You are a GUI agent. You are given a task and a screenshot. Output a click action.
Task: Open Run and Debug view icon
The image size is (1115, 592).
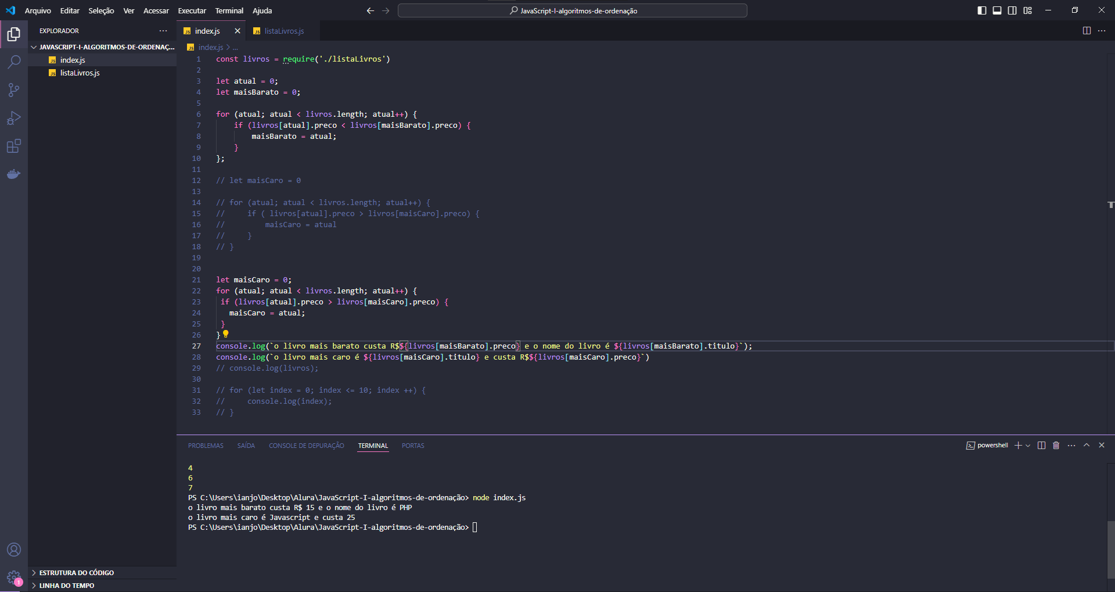(x=14, y=118)
